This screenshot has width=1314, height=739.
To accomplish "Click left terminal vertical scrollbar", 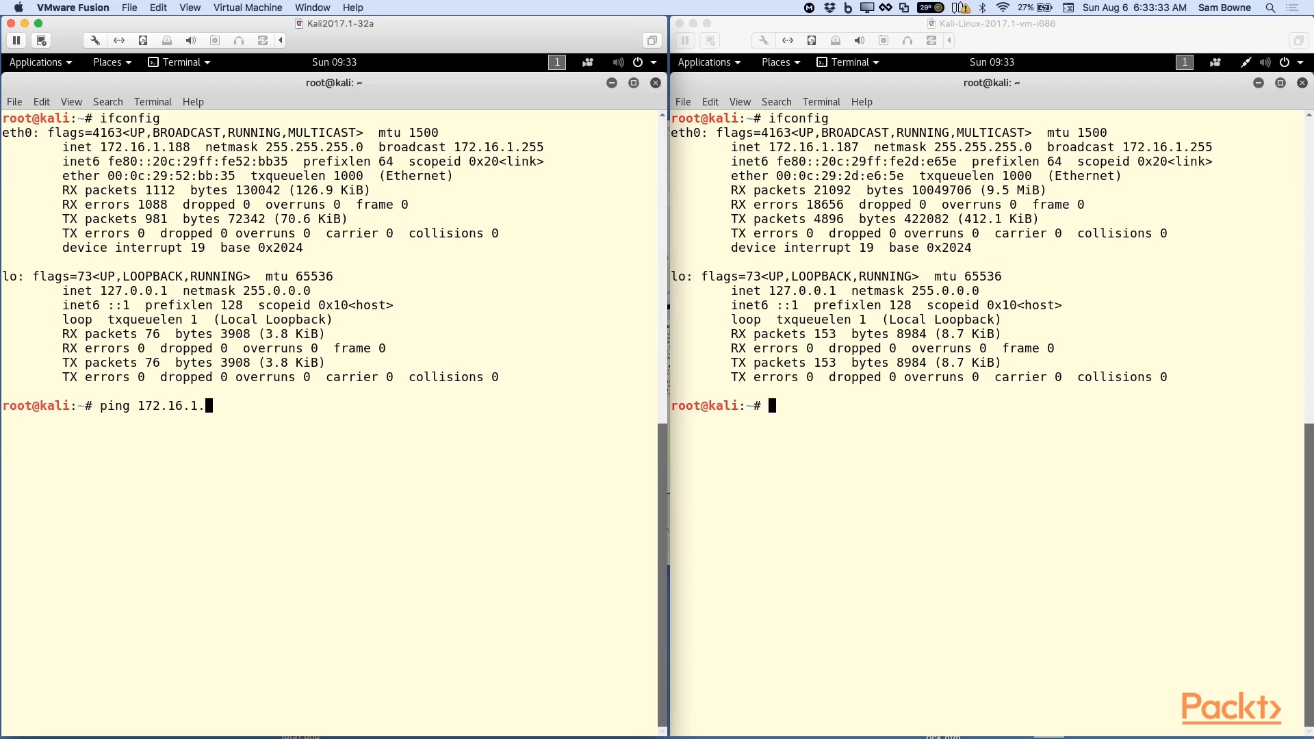I will click(x=662, y=575).
